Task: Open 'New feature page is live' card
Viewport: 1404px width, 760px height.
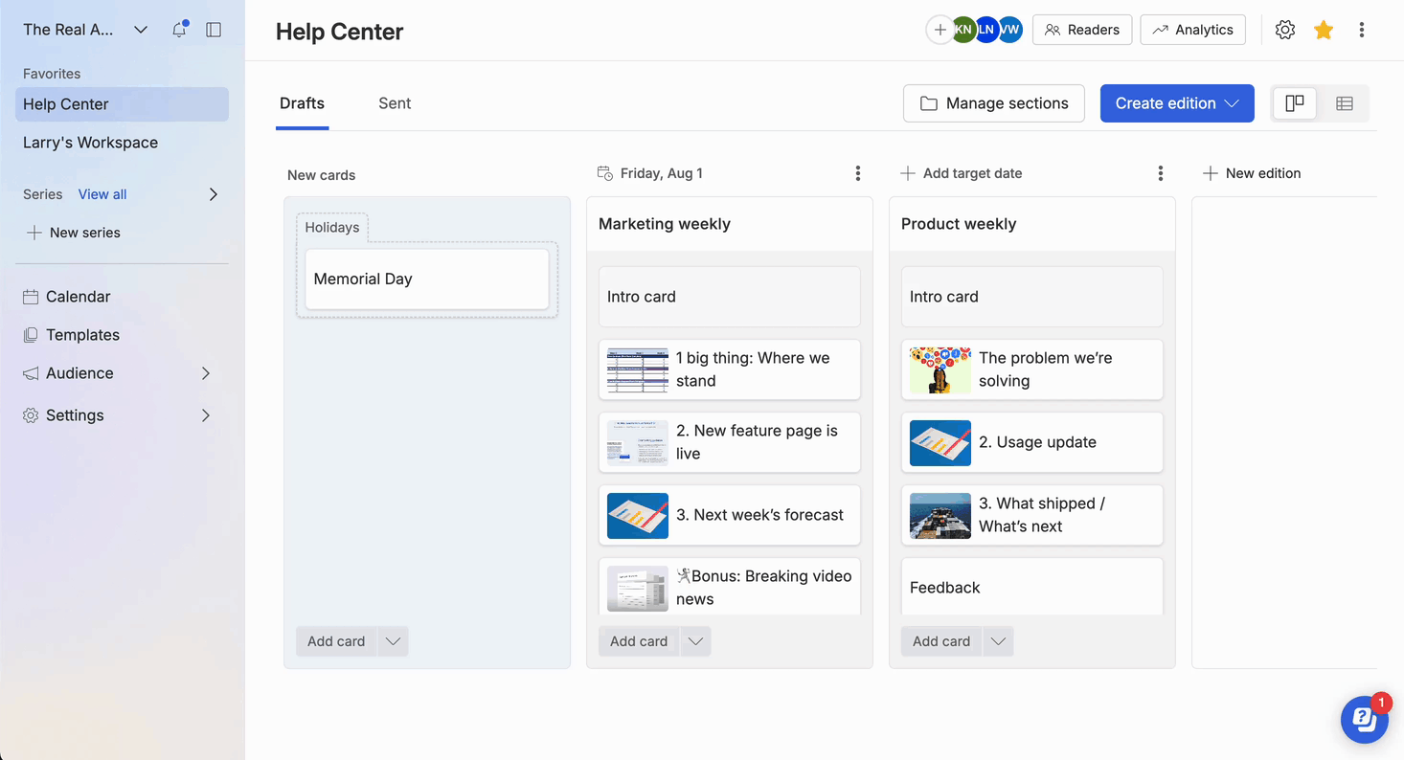Action: (x=730, y=442)
